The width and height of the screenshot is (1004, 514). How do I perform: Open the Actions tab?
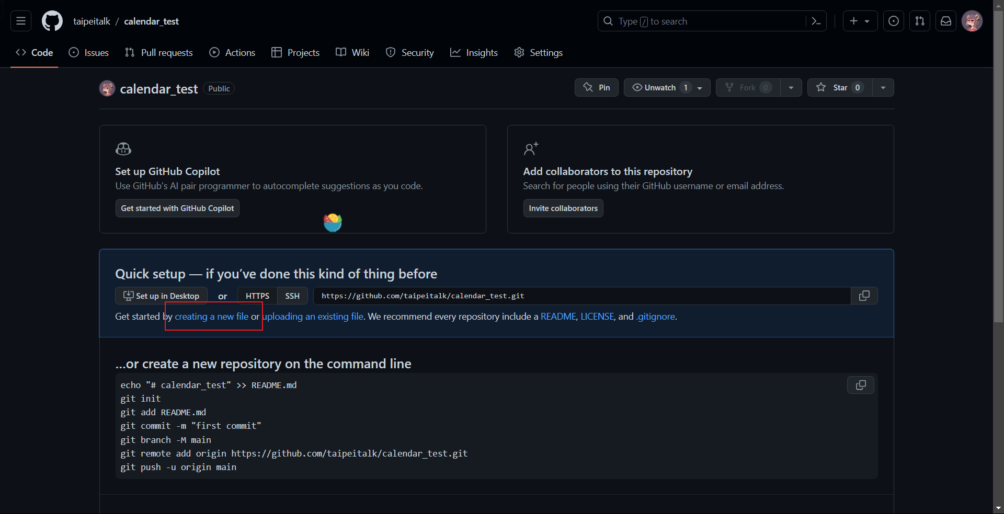pyautogui.click(x=232, y=52)
